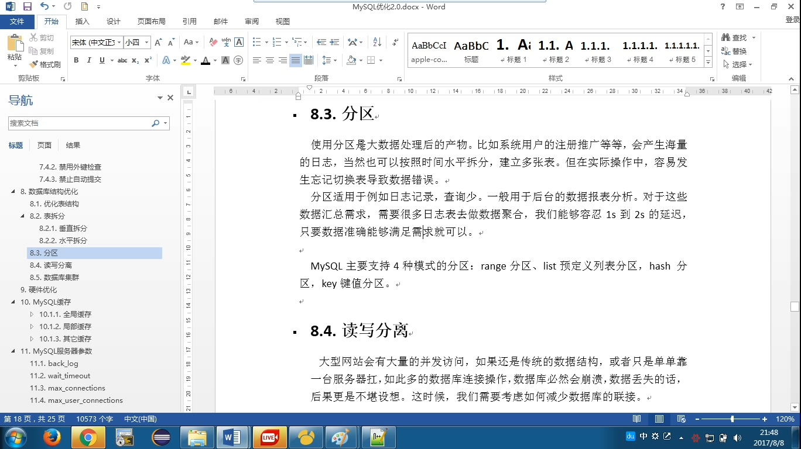The height and width of the screenshot is (449, 801).
Task: Switch to the 页面布局 tab
Action: (152, 22)
